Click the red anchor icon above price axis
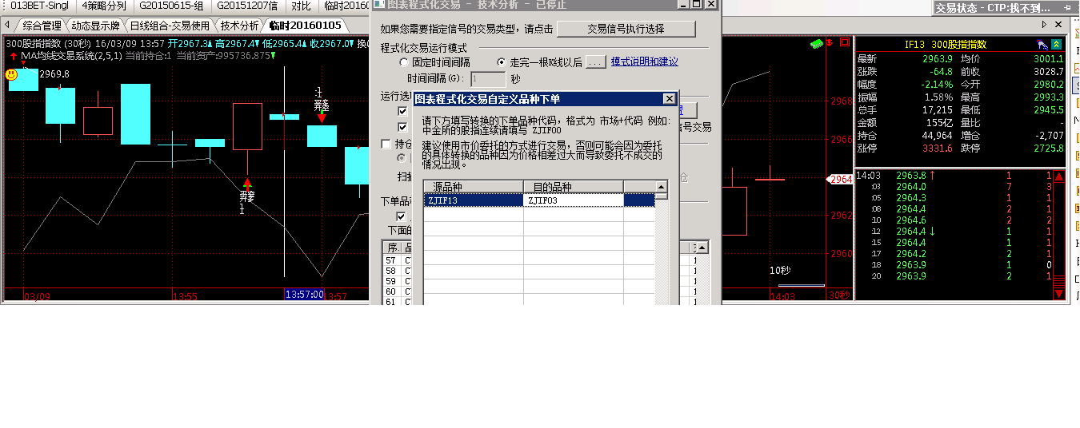Viewport: 1080px width, 428px height. click(x=830, y=43)
